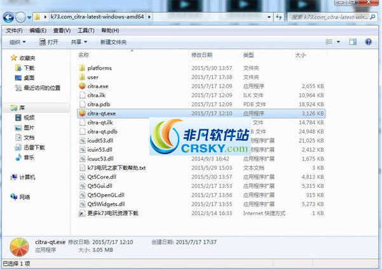The height and width of the screenshot is (269, 382).
Task: Click the k73.com_citra-latest-windows-amd64 breadcrumb
Action: click(x=97, y=16)
